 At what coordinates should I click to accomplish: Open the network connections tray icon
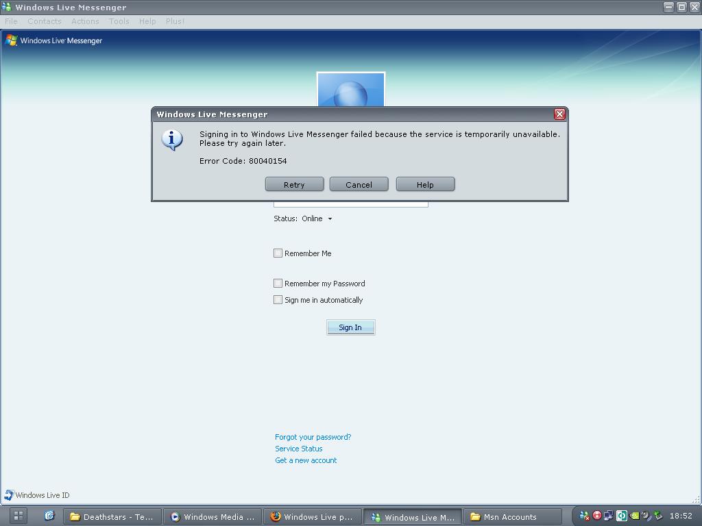pos(608,516)
